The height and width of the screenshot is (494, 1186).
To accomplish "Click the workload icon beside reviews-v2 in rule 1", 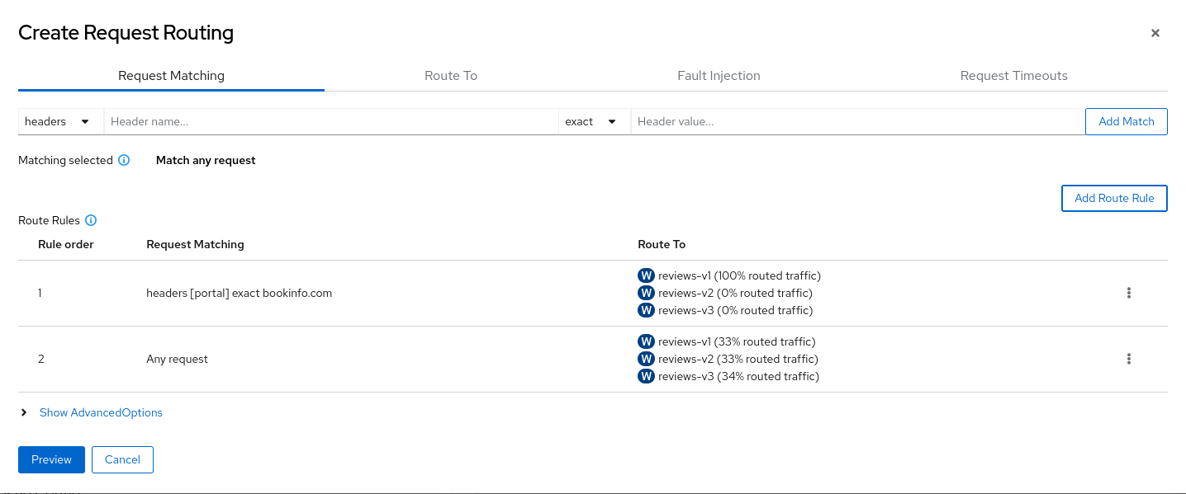I will 646,293.
